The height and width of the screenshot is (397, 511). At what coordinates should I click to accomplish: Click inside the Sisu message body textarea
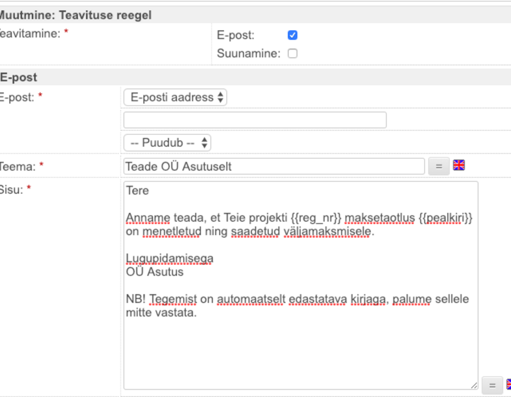[x=301, y=285]
